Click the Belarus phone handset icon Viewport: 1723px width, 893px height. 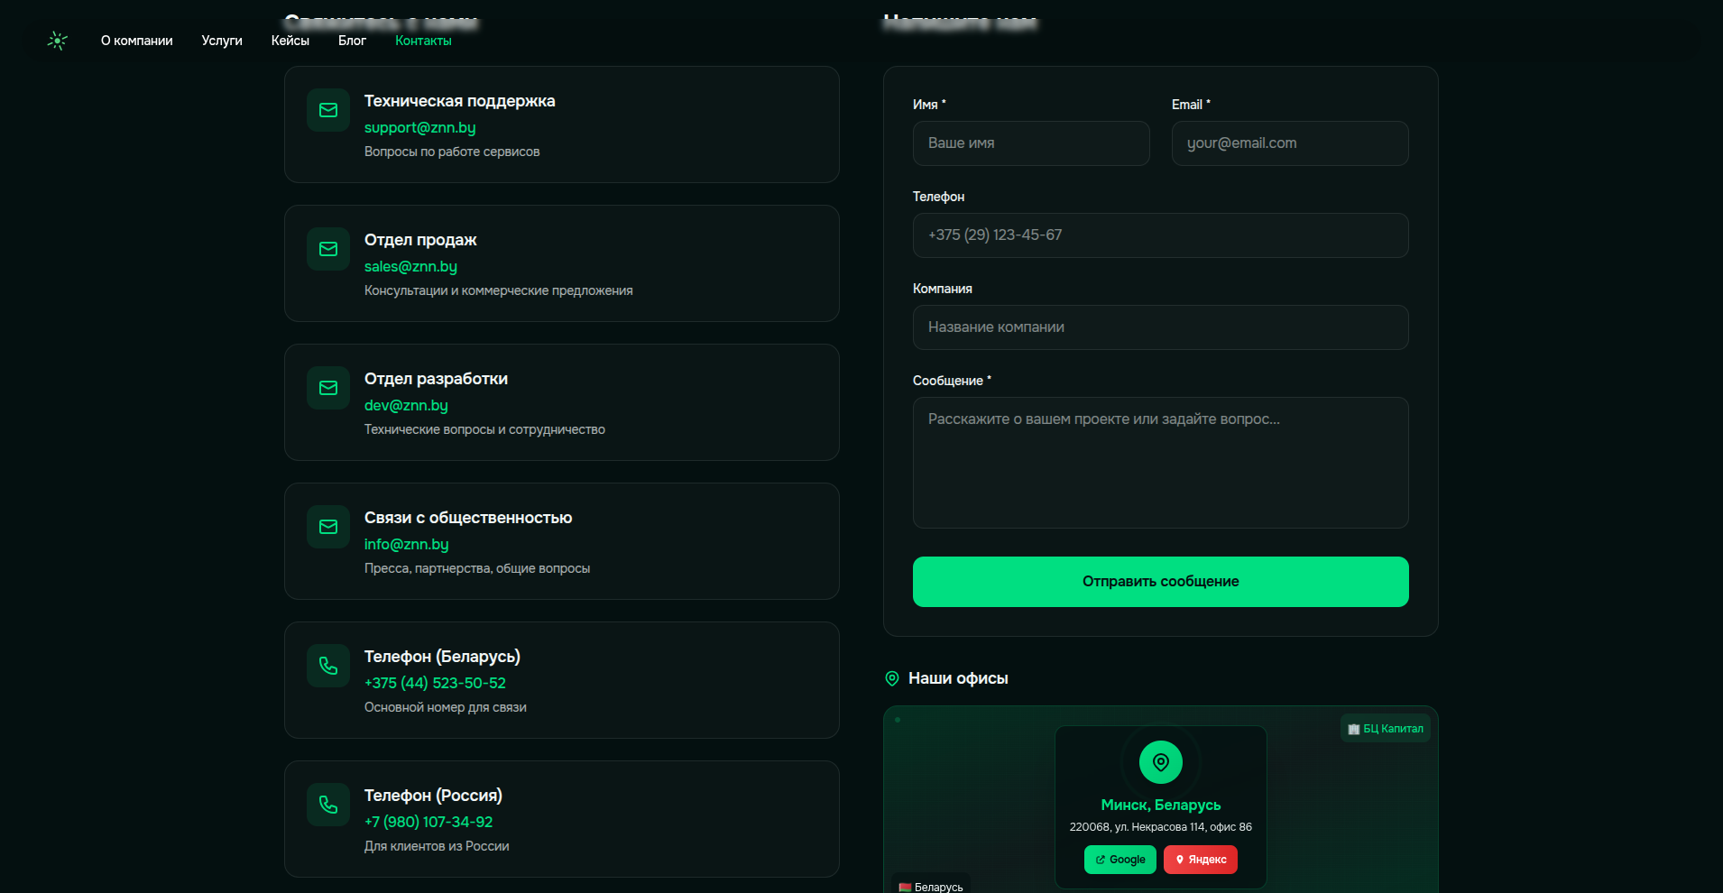[x=328, y=666]
